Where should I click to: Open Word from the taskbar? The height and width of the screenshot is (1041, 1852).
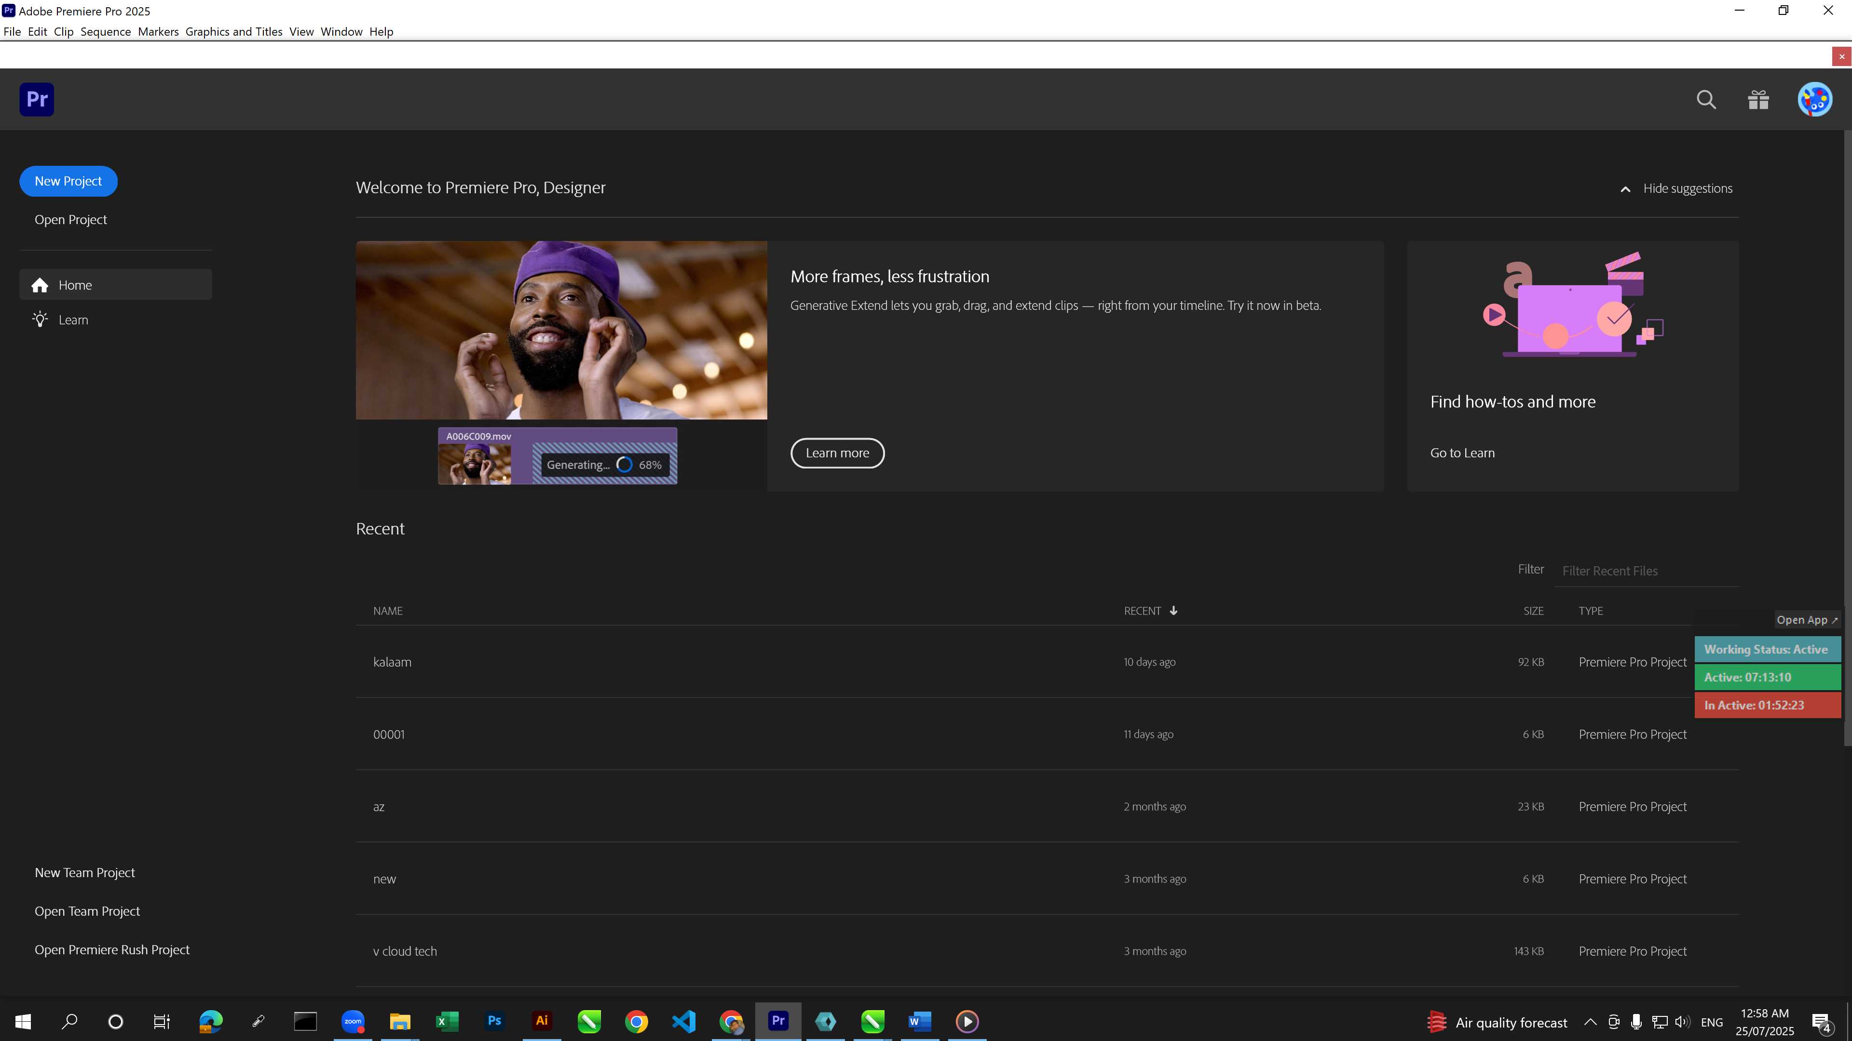click(x=920, y=1021)
